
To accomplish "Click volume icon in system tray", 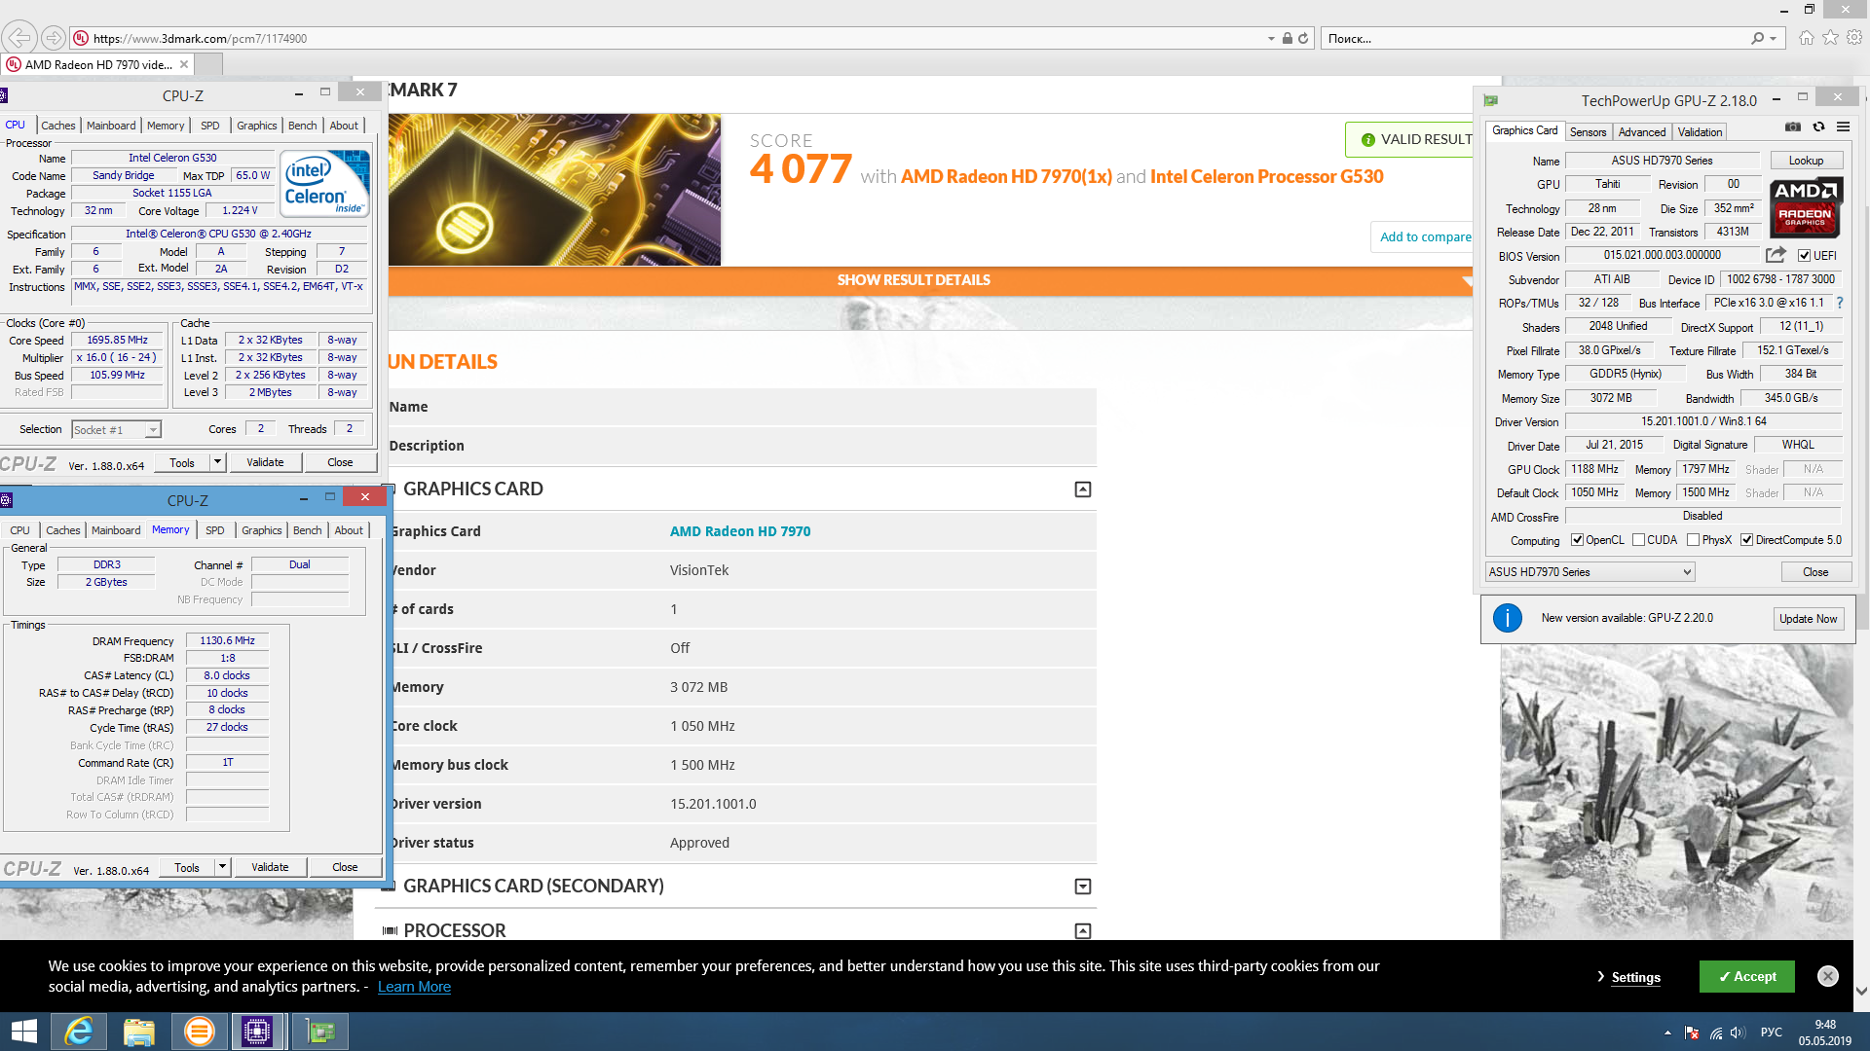I will (x=1739, y=1033).
